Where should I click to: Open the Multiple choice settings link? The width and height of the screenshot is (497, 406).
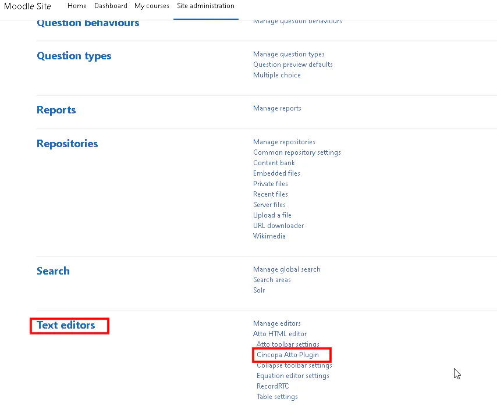(x=277, y=75)
